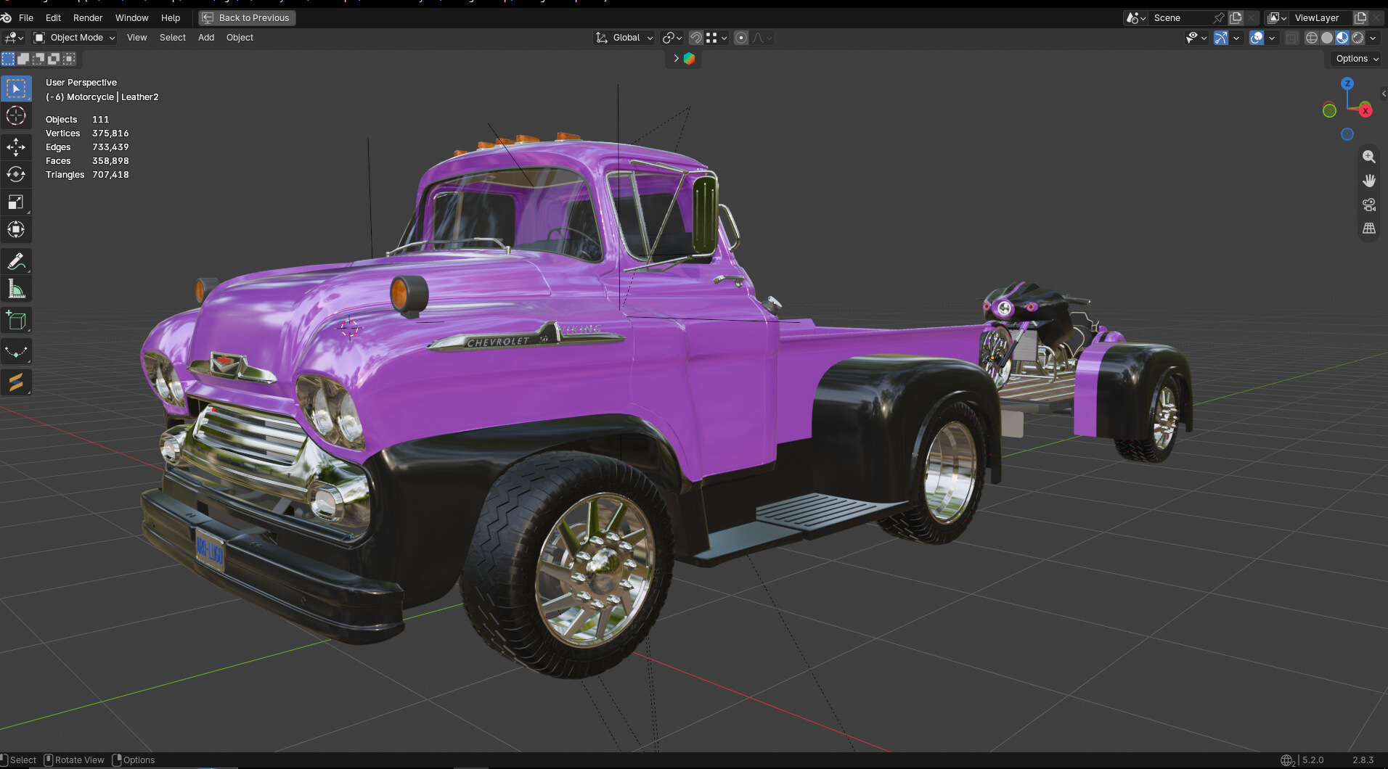Open the overlays settings dropdown arrow
This screenshot has width=1388, height=769.
coord(1272,38)
